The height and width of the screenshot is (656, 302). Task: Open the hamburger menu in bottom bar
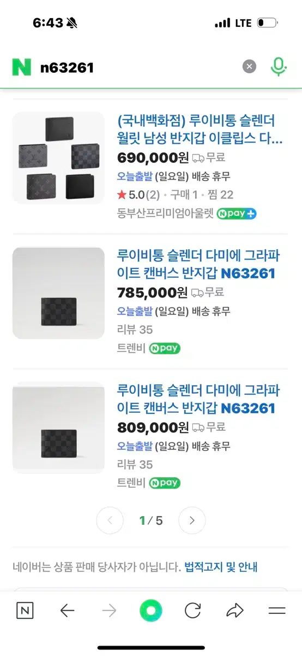(x=277, y=611)
